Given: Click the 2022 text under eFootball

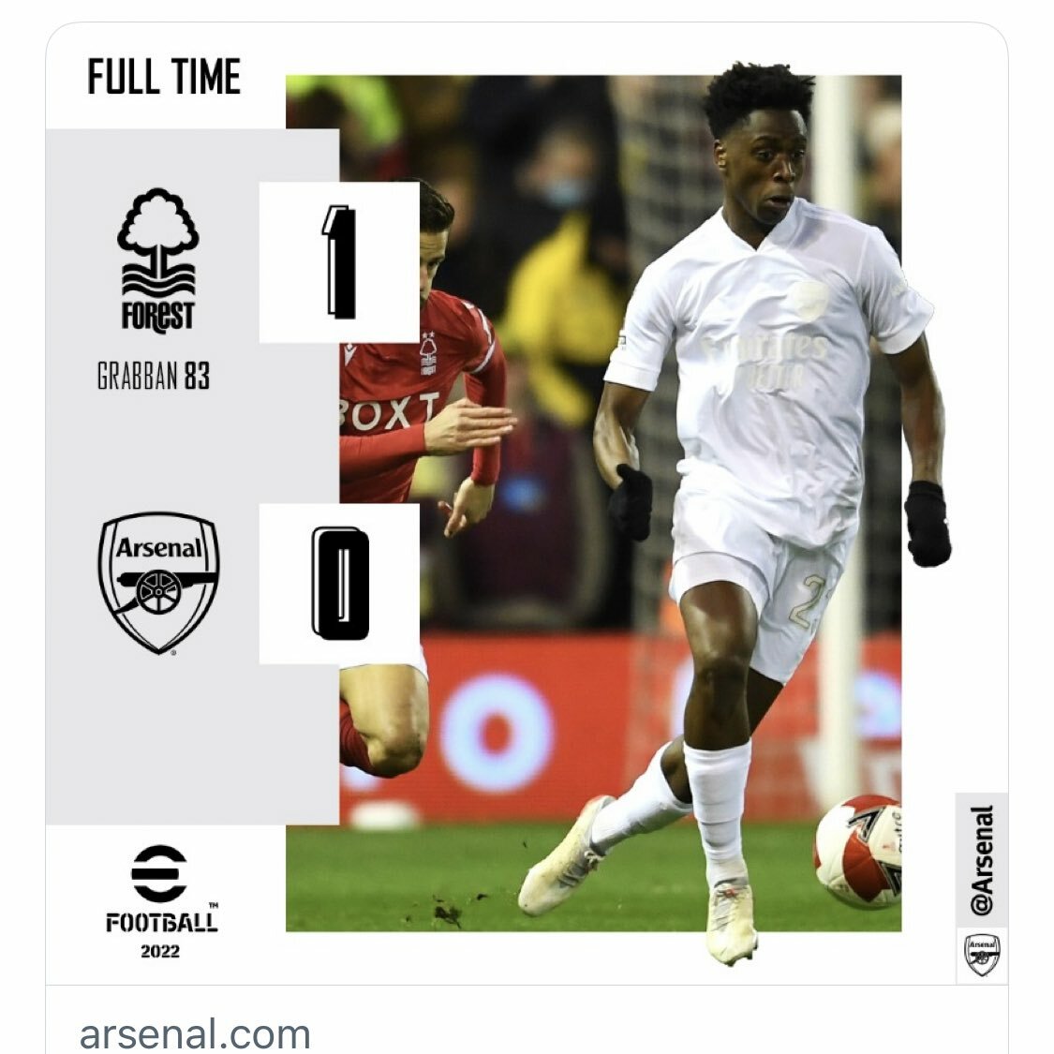Looking at the screenshot, I should (x=160, y=951).
